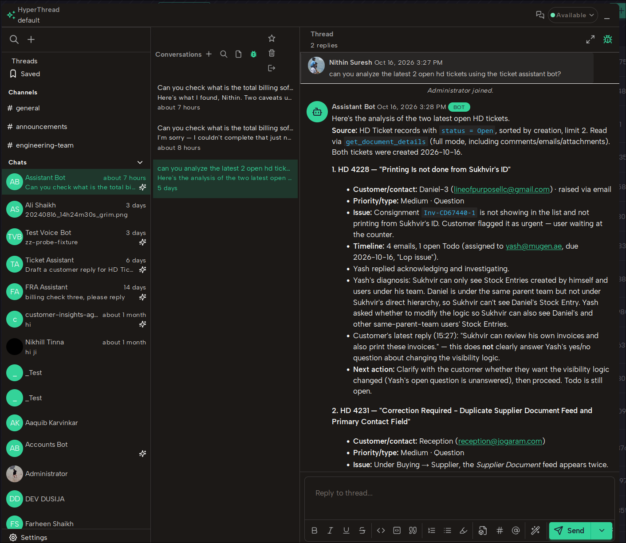Viewport: 626px width, 543px height.
Task: Click the green bug icon in Conversations header
Action: (254, 54)
